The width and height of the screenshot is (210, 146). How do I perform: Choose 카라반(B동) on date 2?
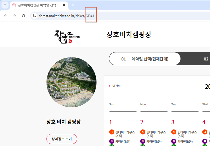tap(154, 141)
